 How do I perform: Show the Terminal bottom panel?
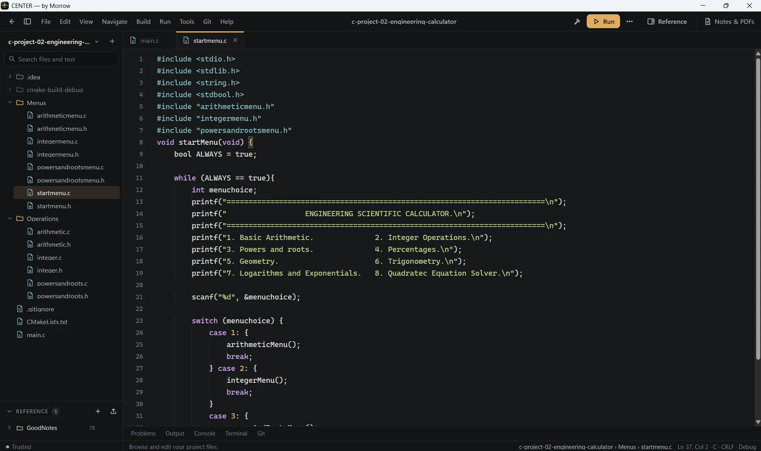(x=236, y=434)
